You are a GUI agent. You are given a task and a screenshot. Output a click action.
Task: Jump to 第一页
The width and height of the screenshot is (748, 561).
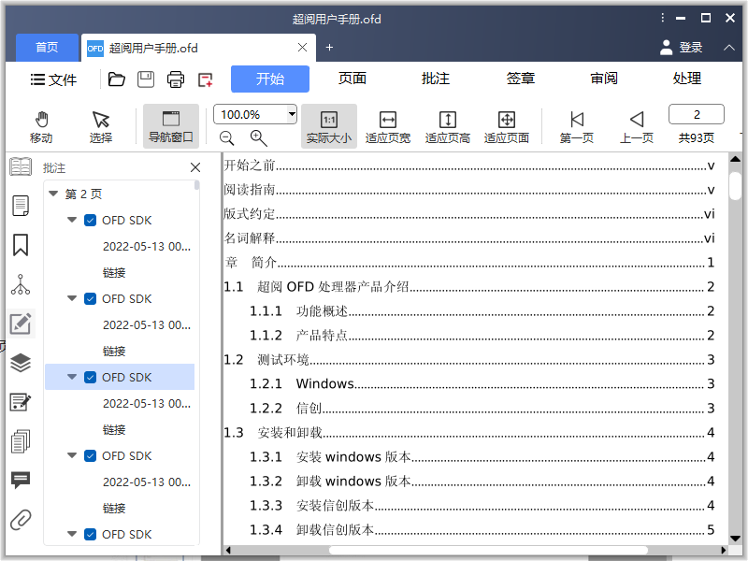coord(577,127)
